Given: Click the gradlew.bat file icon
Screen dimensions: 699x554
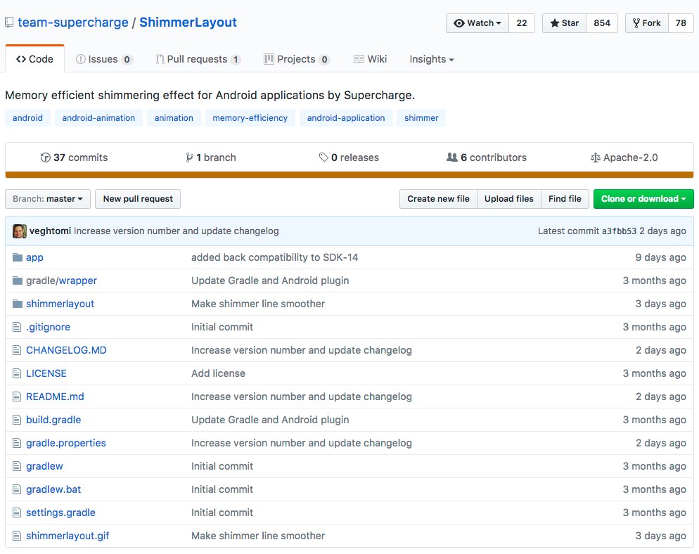Looking at the screenshot, I should point(17,489).
